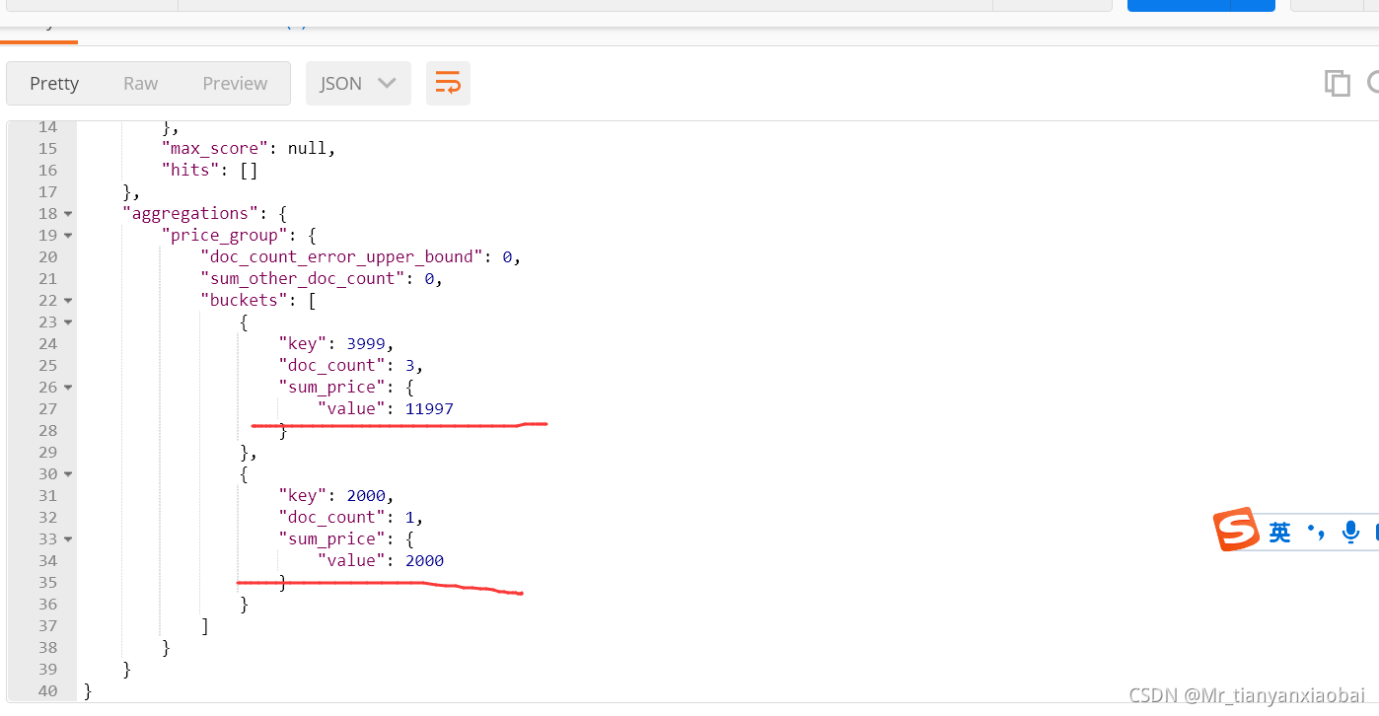Click the null value of max_score

tap(307, 149)
